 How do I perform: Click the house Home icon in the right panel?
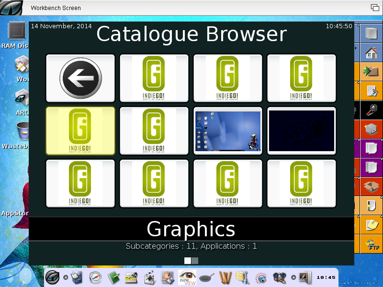pyautogui.click(x=372, y=53)
